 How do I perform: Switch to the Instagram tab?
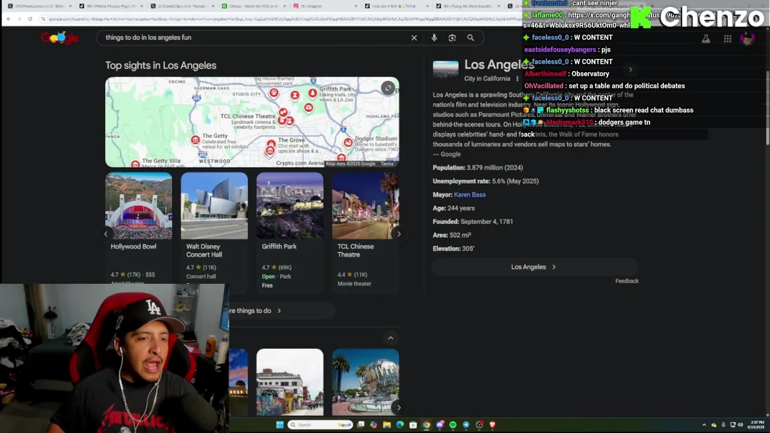[x=325, y=6]
